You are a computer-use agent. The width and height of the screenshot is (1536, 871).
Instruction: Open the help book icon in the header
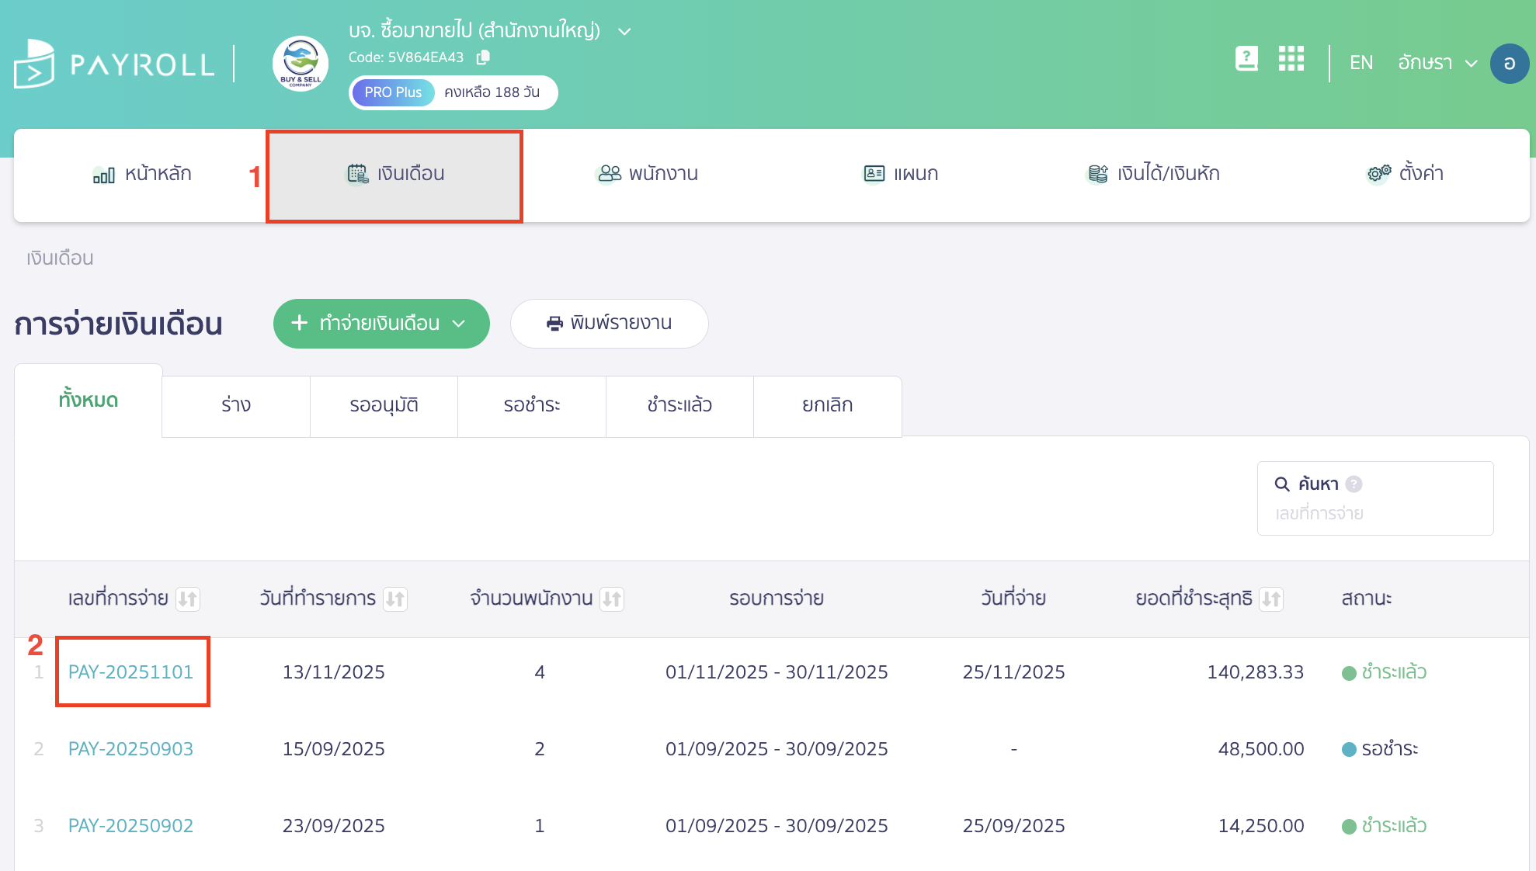[x=1246, y=59]
